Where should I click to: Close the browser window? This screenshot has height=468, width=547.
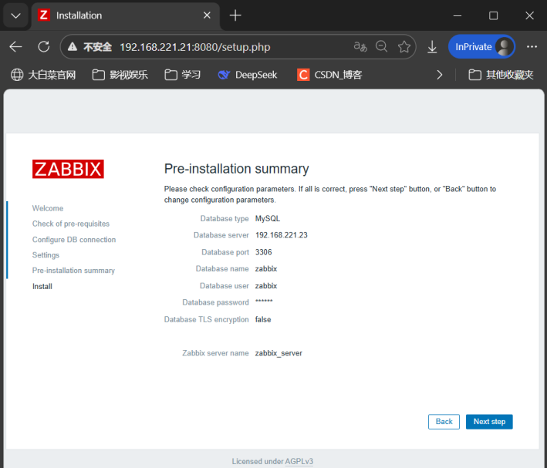(529, 15)
